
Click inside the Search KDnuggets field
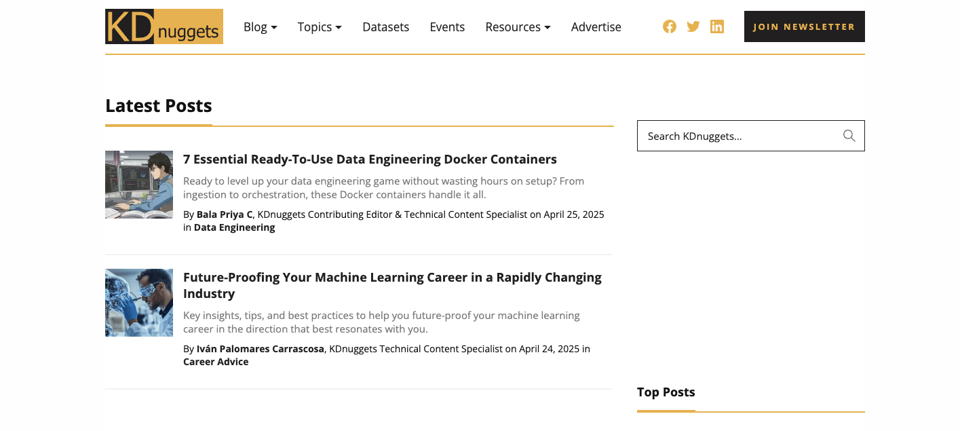(733, 136)
